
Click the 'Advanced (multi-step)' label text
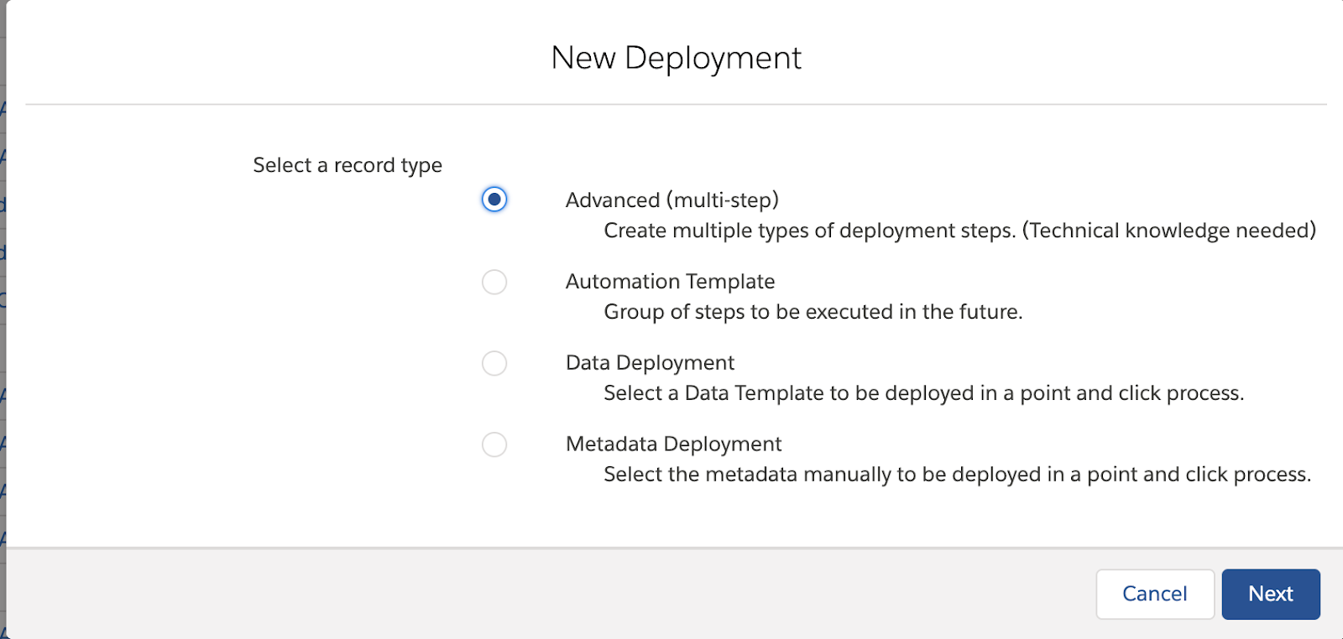click(671, 200)
